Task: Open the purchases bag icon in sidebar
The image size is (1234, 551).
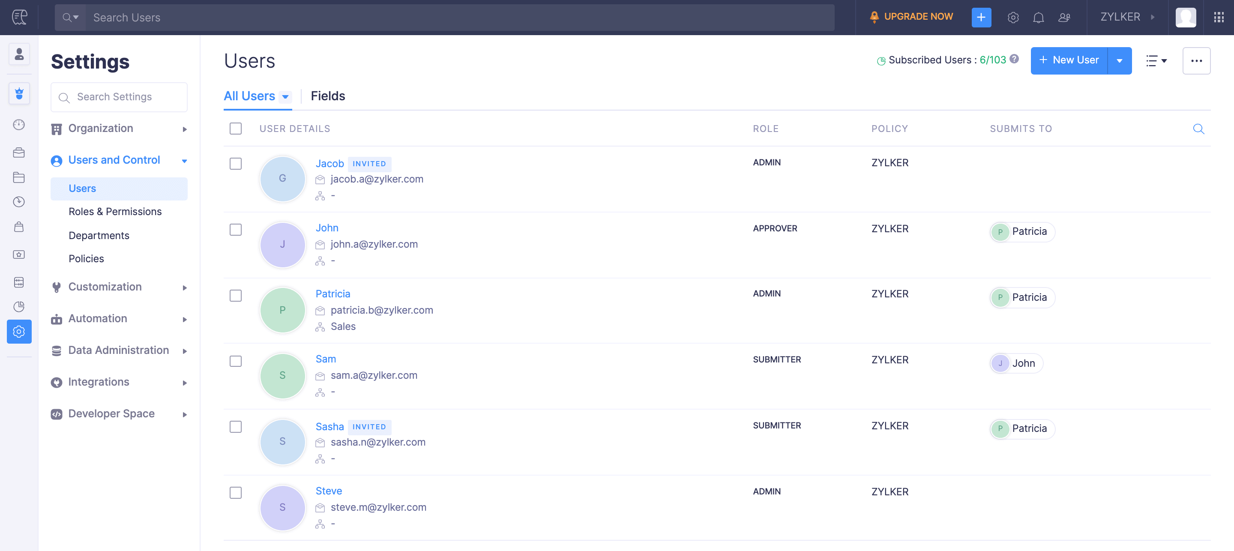Action: (19, 227)
